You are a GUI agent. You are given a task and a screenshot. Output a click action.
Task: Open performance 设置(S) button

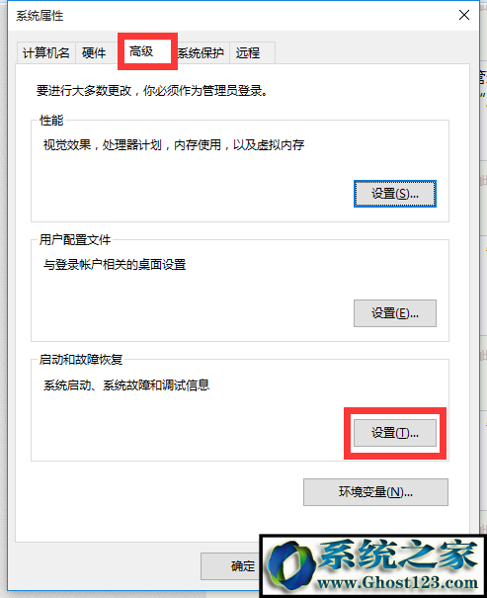pyautogui.click(x=395, y=194)
